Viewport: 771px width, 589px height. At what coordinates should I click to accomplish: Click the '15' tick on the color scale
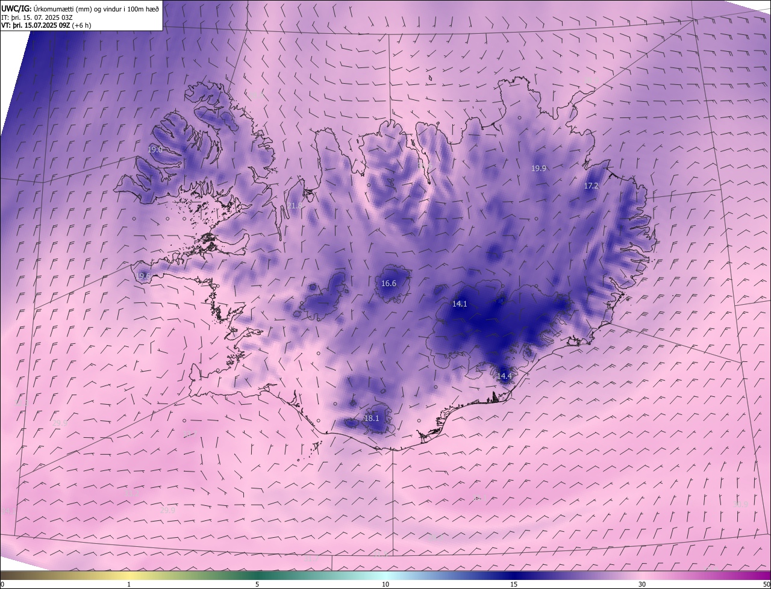click(514, 585)
